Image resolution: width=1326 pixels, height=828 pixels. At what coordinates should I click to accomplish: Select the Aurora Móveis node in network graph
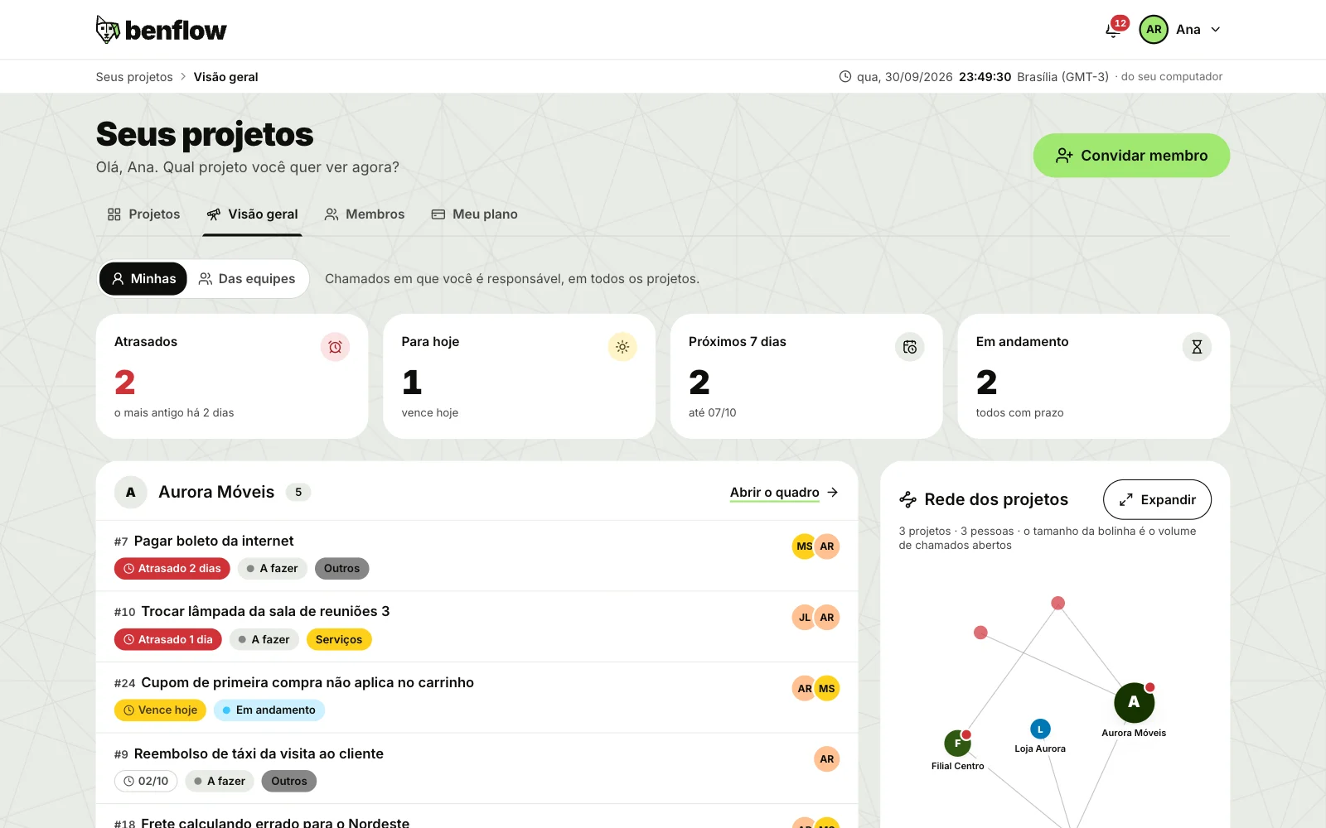pos(1134,702)
